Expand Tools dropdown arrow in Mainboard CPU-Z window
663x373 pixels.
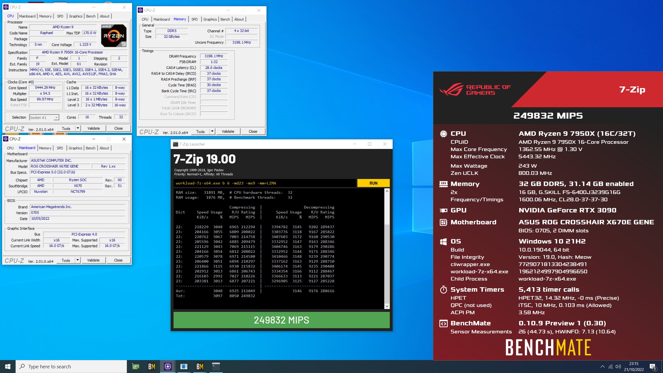pos(78,260)
